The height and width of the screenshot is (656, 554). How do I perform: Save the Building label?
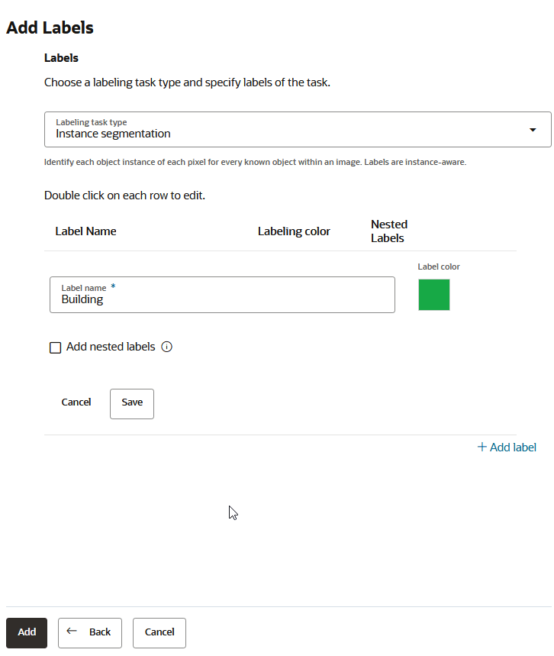click(x=131, y=402)
